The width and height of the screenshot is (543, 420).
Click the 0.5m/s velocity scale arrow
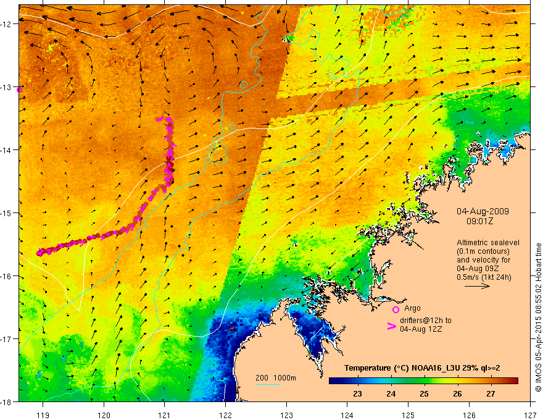coord(477,286)
